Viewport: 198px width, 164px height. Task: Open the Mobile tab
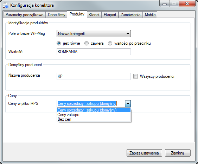coord(150,15)
